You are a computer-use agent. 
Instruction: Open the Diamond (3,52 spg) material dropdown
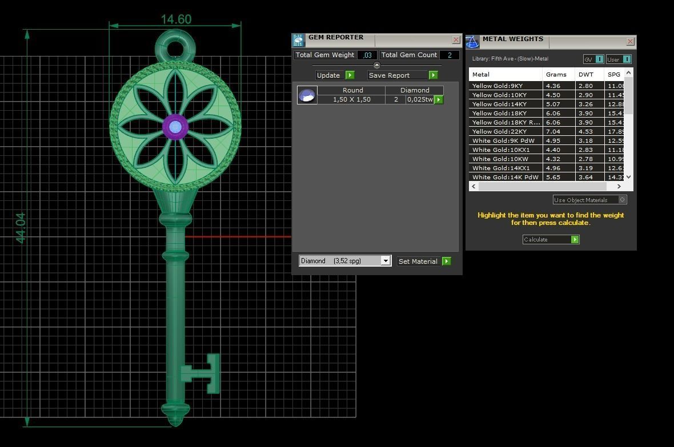point(386,261)
